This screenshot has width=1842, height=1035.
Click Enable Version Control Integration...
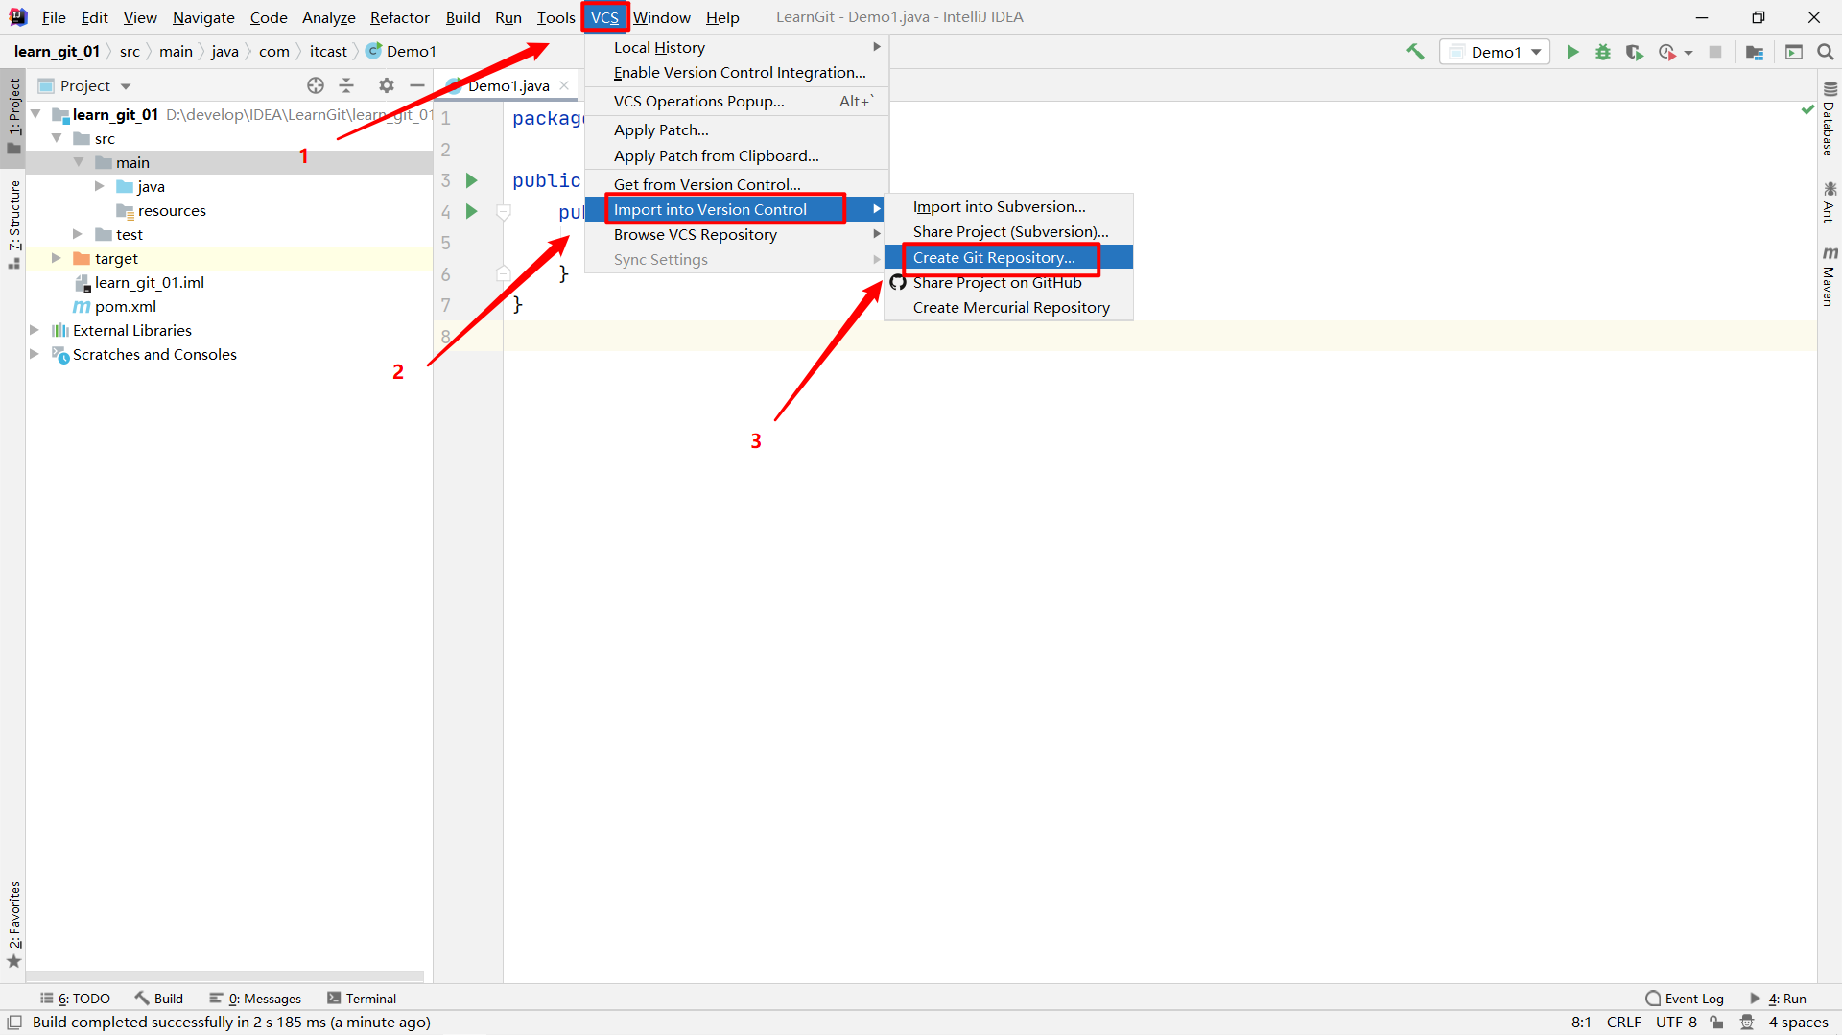click(x=737, y=72)
